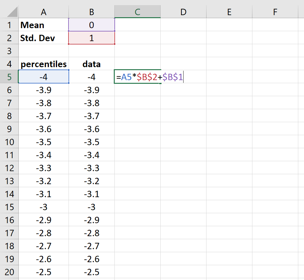
Task: Select row 10 header
Action: (x=9, y=142)
